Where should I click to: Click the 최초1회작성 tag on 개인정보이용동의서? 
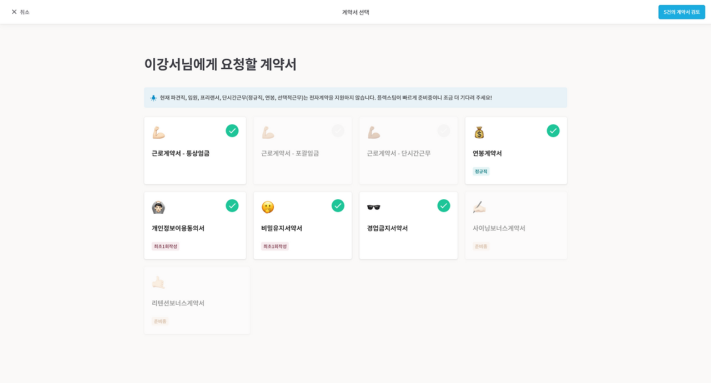tap(166, 246)
